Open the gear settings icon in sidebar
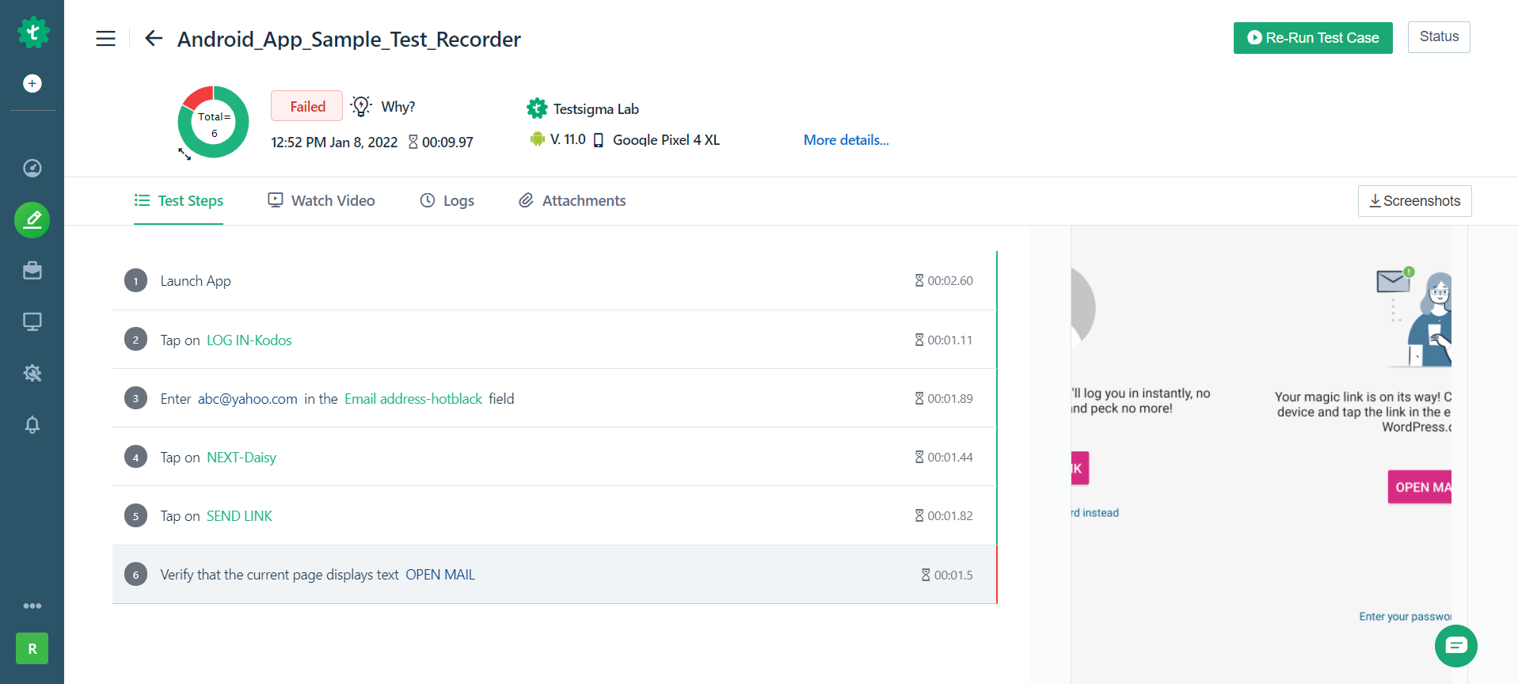Viewport: 1518px width, 684px height. pyautogui.click(x=32, y=373)
